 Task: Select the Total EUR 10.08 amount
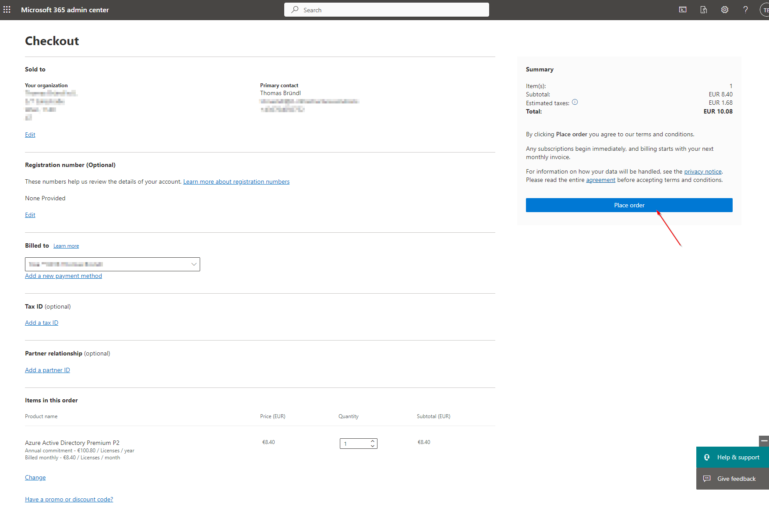[718, 111]
